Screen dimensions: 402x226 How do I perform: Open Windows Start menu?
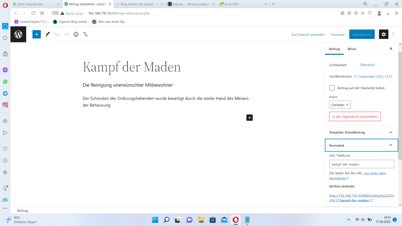[155, 220]
